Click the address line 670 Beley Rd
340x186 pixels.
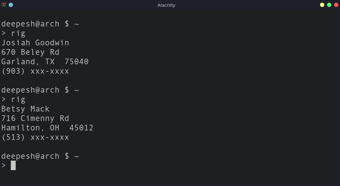click(x=30, y=52)
